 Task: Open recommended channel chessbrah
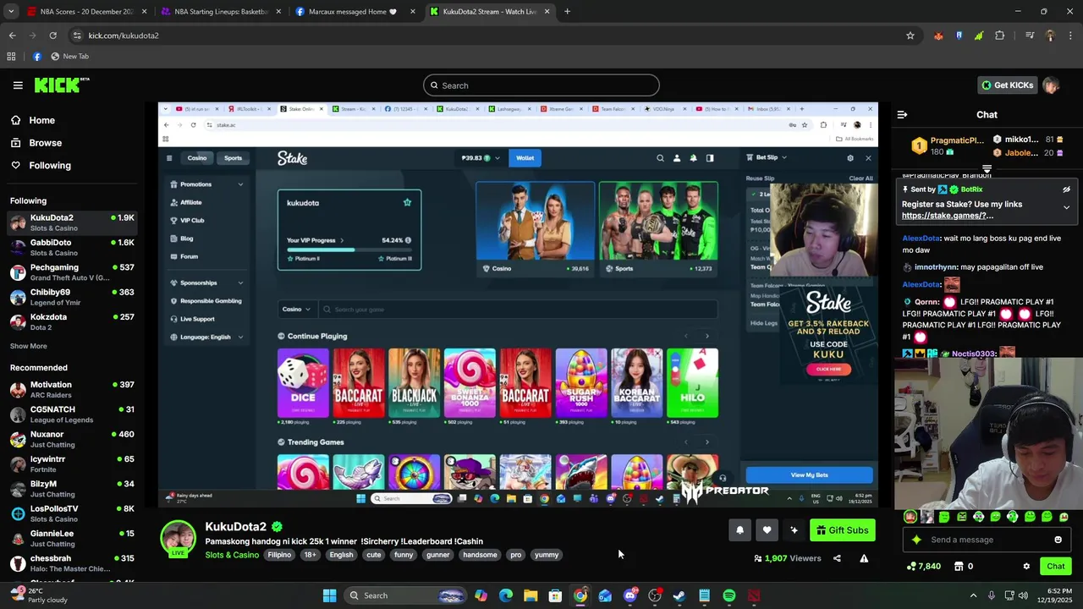(72, 563)
